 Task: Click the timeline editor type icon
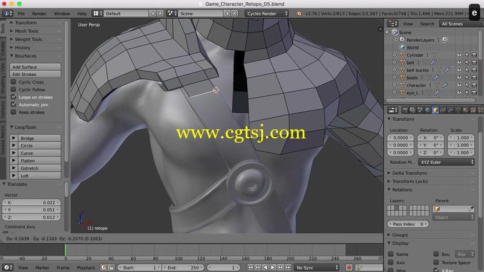click(x=7, y=267)
